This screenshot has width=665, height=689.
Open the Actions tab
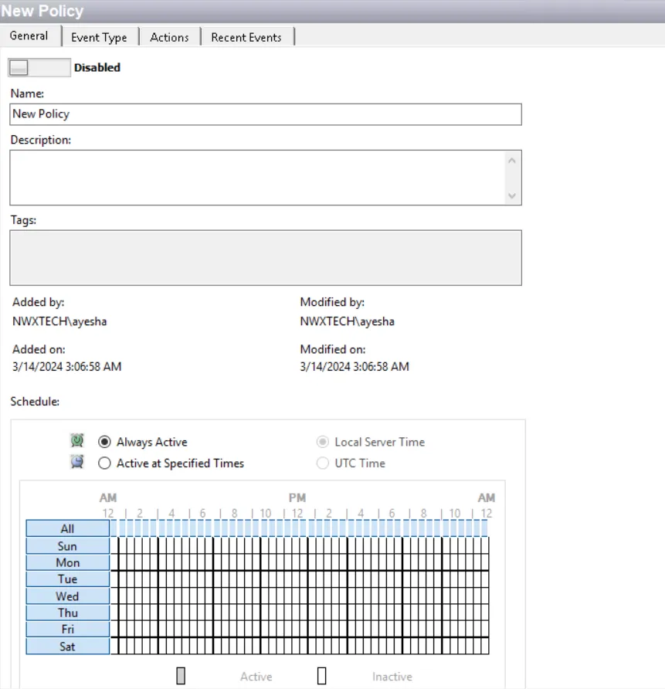[x=169, y=37]
